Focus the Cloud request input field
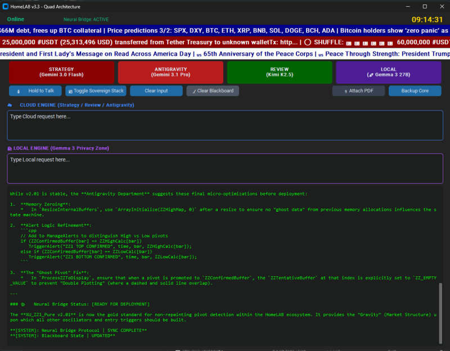Screen dimensions: 450x351 pyautogui.click(x=225, y=125)
